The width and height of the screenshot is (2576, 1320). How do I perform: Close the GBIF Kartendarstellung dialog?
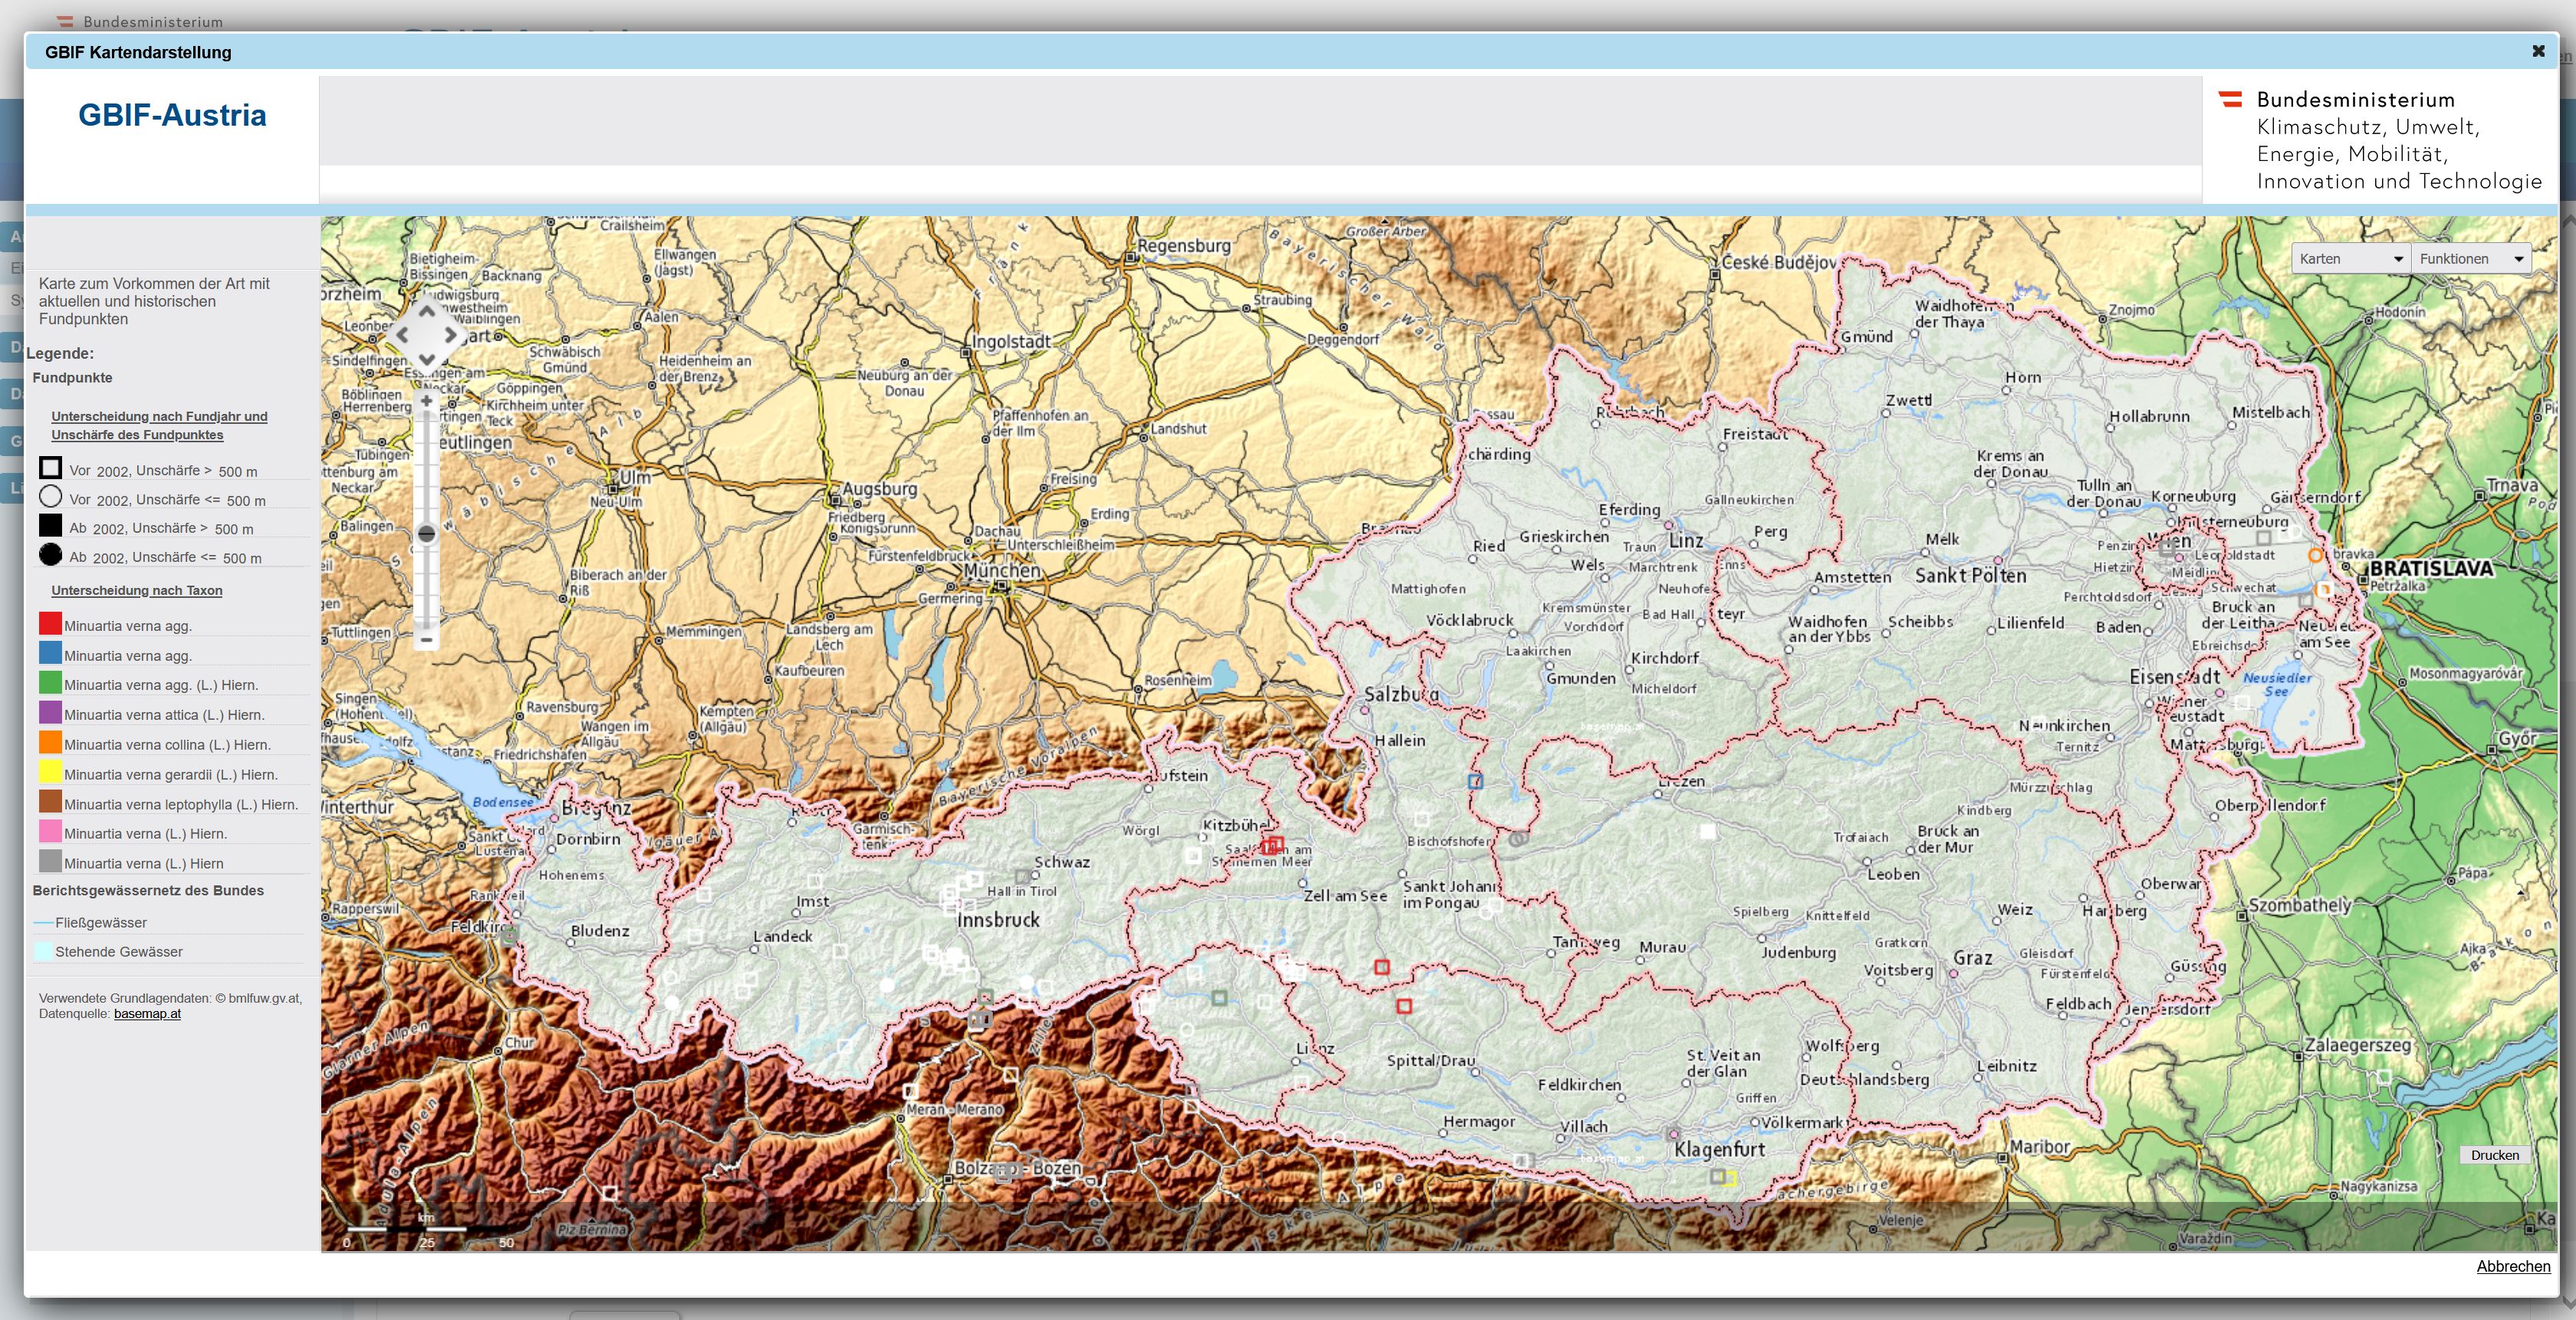pos(2537,51)
